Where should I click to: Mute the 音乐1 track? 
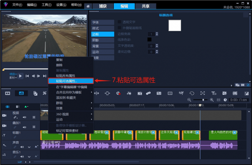(22, 157)
